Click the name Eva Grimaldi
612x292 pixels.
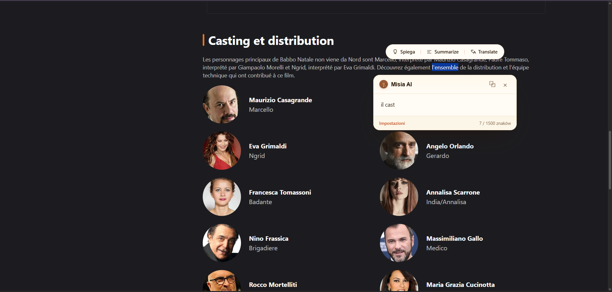[x=268, y=146]
